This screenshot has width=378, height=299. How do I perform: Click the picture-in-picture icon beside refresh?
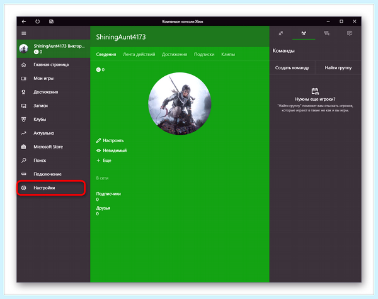pos(51,21)
